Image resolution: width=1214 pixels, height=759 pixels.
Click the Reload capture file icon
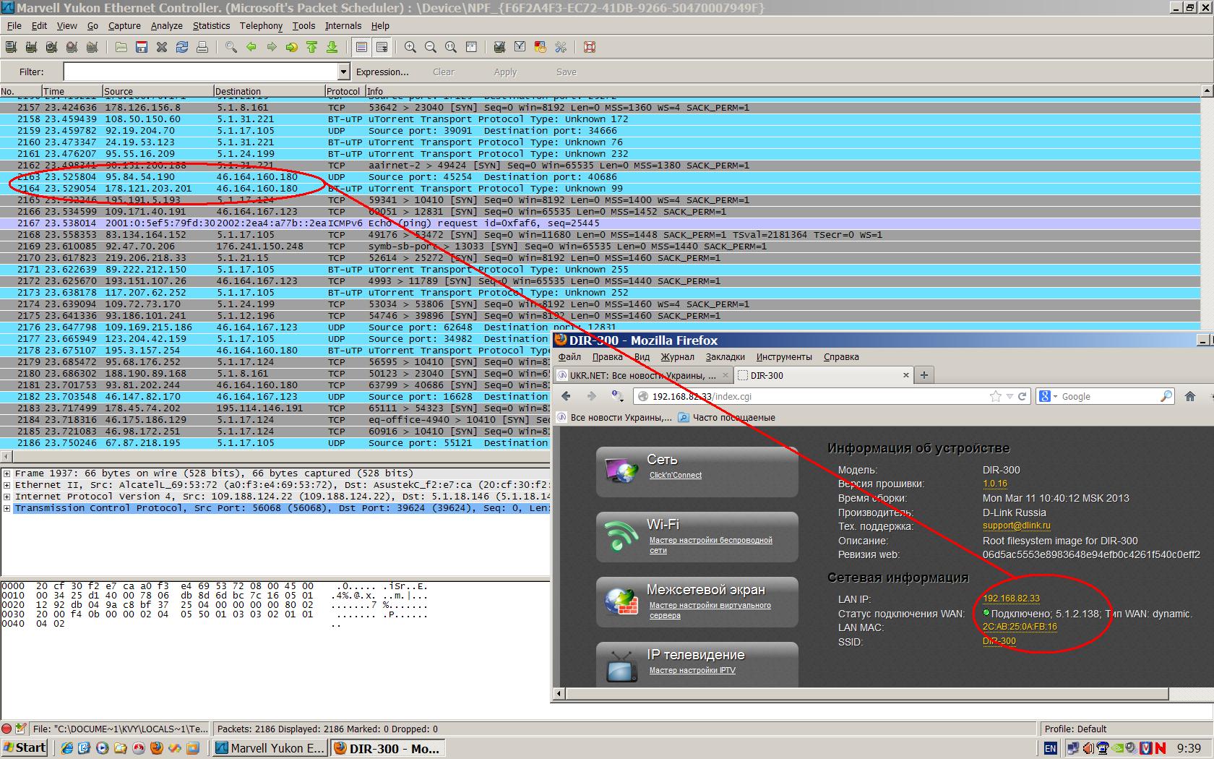[x=182, y=47]
